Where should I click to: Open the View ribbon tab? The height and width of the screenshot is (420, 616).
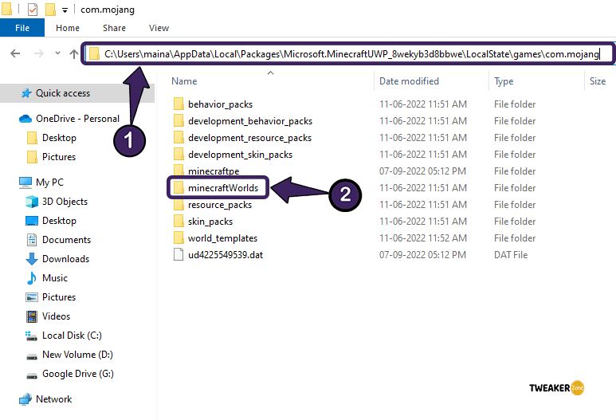[159, 28]
